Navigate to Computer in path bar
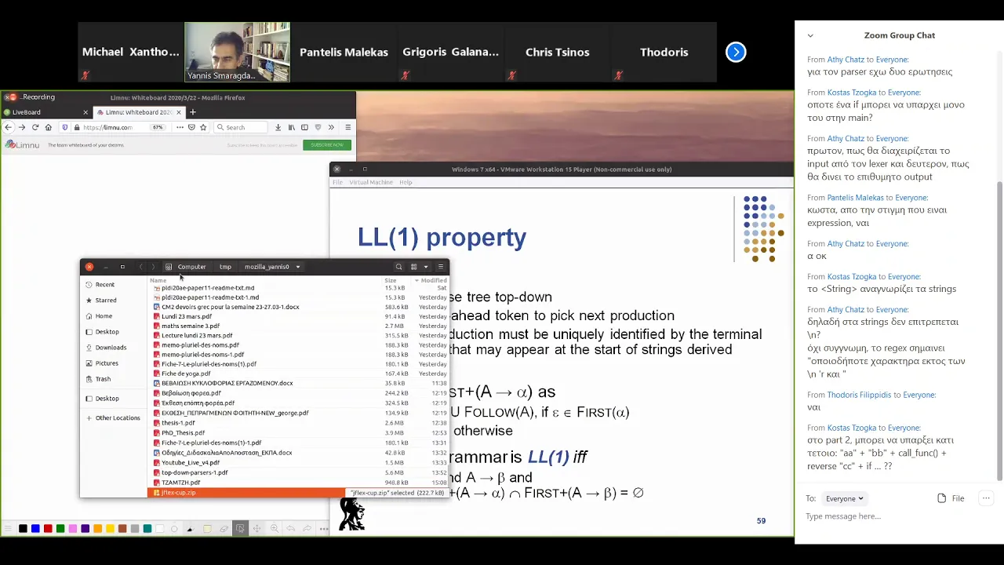The width and height of the screenshot is (1004, 565). (x=187, y=267)
